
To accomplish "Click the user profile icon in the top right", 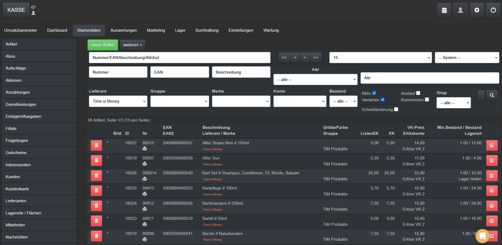I will (460, 10).
